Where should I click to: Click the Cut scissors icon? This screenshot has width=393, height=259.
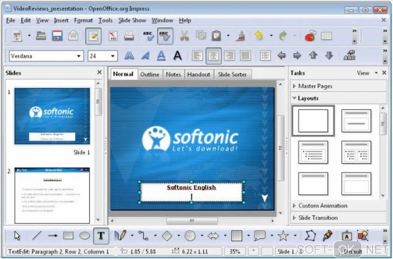tap(185, 36)
